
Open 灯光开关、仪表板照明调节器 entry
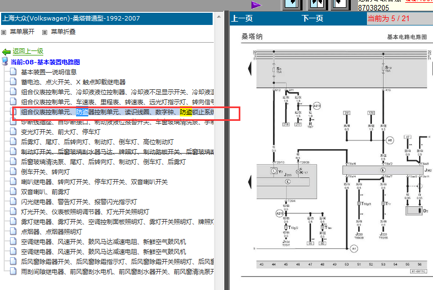click(x=85, y=212)
